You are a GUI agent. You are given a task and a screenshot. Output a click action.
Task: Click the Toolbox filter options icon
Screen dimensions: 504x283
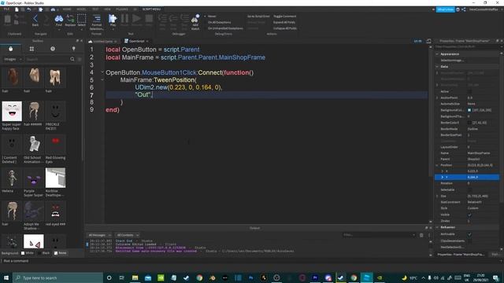click(80, 59)
